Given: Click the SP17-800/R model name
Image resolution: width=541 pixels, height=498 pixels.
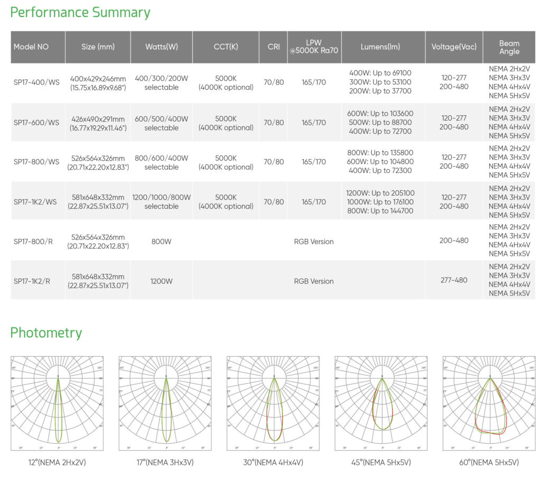Looking at the screenshot, I should pyautogui.click(x=33, y=242).
